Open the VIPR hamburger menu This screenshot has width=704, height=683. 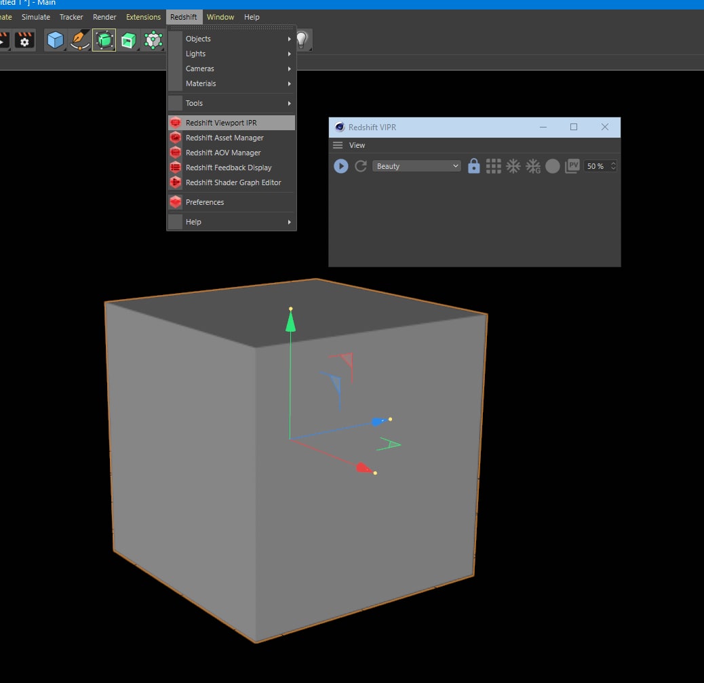(338, 145)
